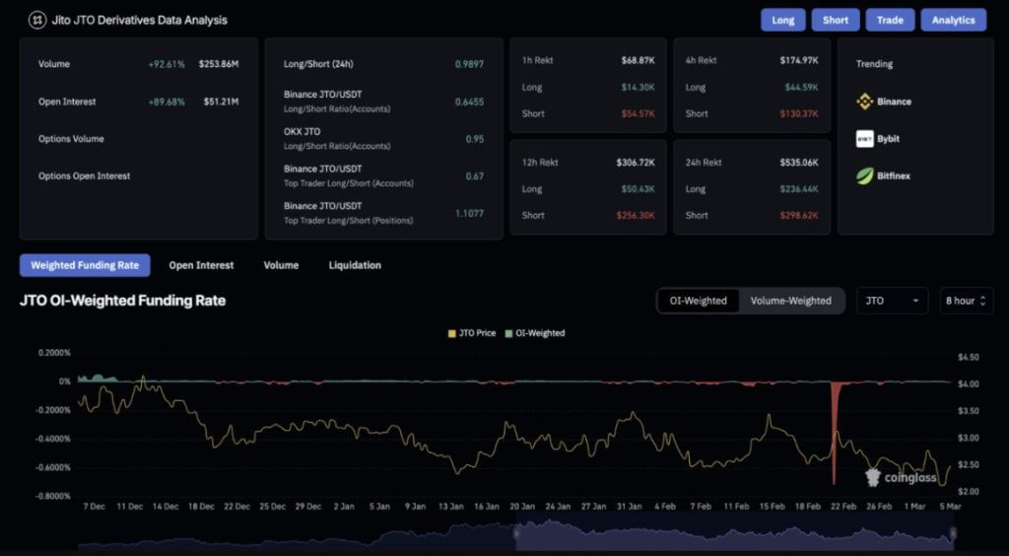Image resolution: width=1009 pixels, height=556 pixels.
Task: Click the 7 Dec date on chart axis
Action: click(x=94, y=507)
